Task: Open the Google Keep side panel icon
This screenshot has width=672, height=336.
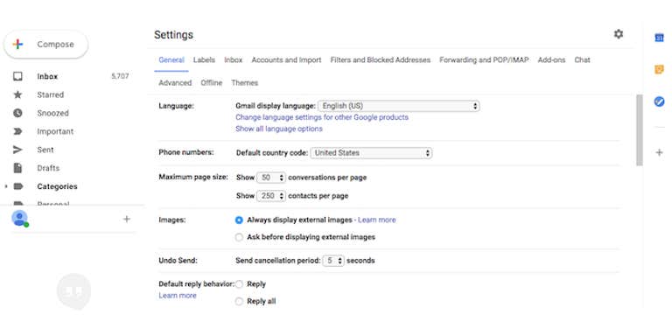Action: tap(659, 69)
